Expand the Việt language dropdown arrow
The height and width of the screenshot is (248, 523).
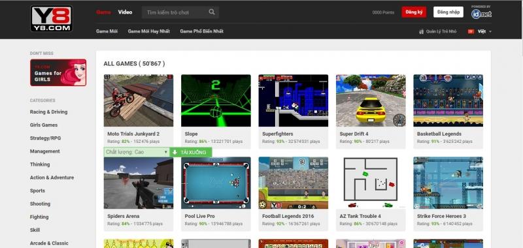click(490, 31)
